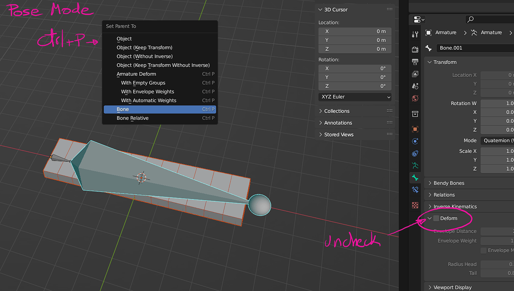Collapse the Deform panel arrow
This screenshot has width=514, height=291.
pyautogui.click(x=430, y=218)
